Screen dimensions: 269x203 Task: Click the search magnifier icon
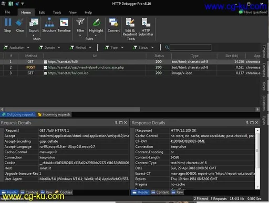tap(167, 47)
